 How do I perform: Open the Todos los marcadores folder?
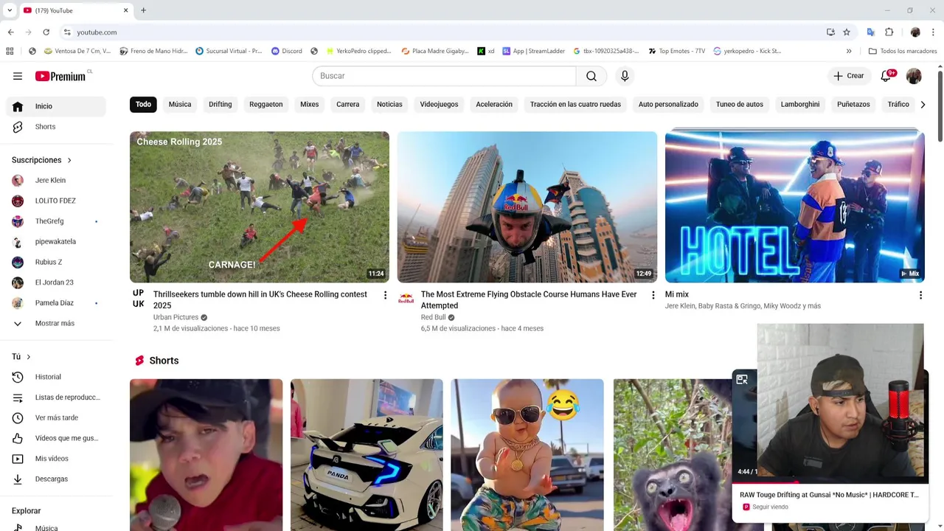point(903,51)
